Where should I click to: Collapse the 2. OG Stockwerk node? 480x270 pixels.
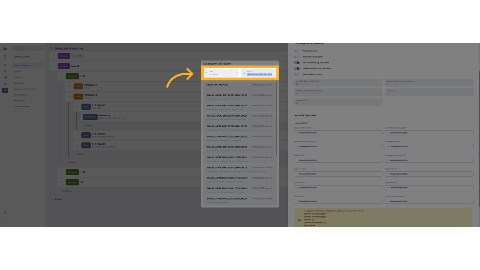[x=61, y=76]
